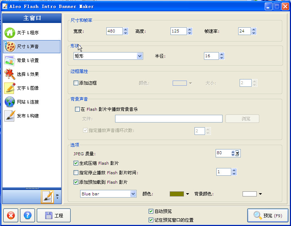Click 背景 & 设置 menu label
291x226 pixels.
[x=28, y=61]
